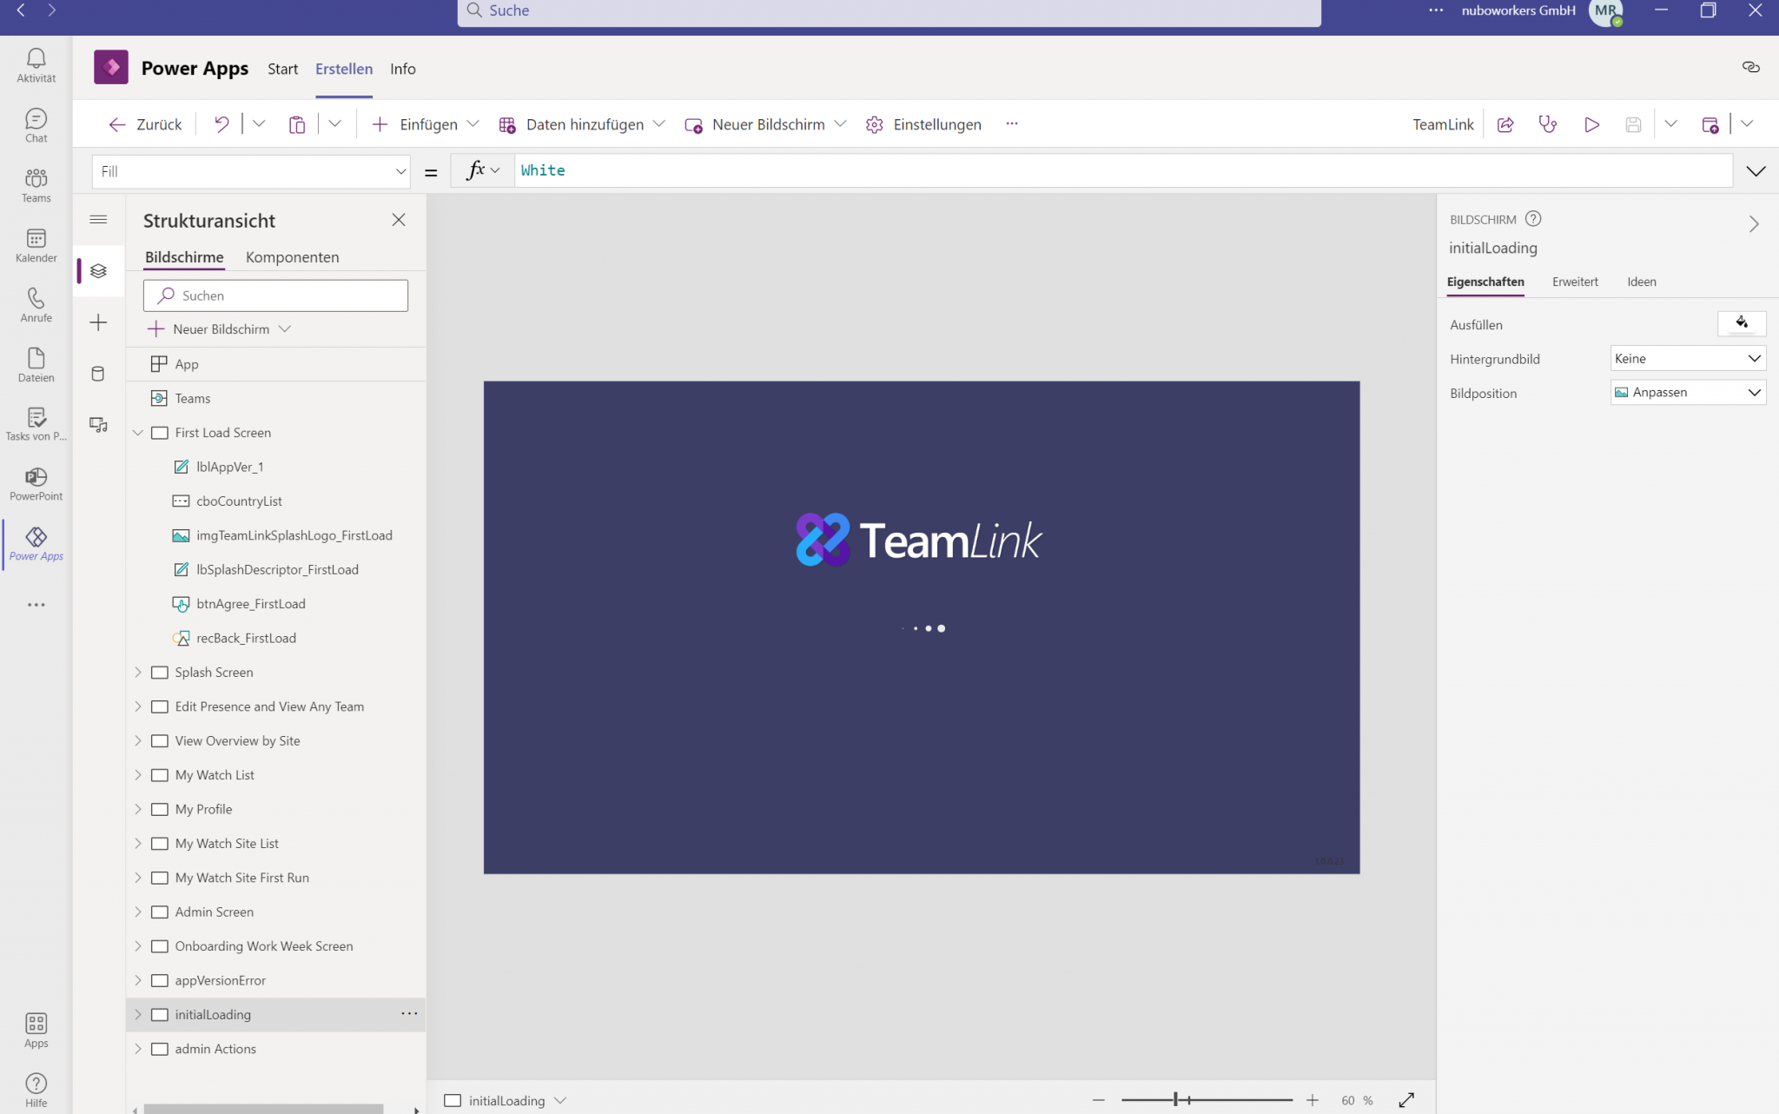Screen dimensions: 1779x1114
Task: Open the media panel icon in left rail
Action: 98,425
